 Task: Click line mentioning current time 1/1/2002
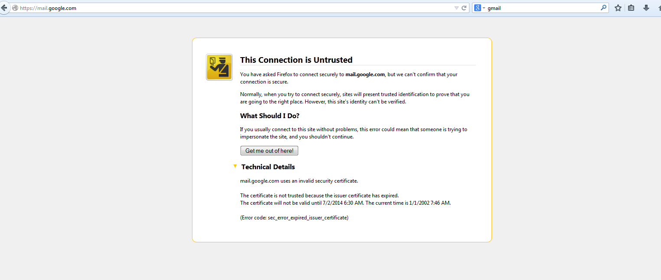pyautogui.click(x=345, y=203)
